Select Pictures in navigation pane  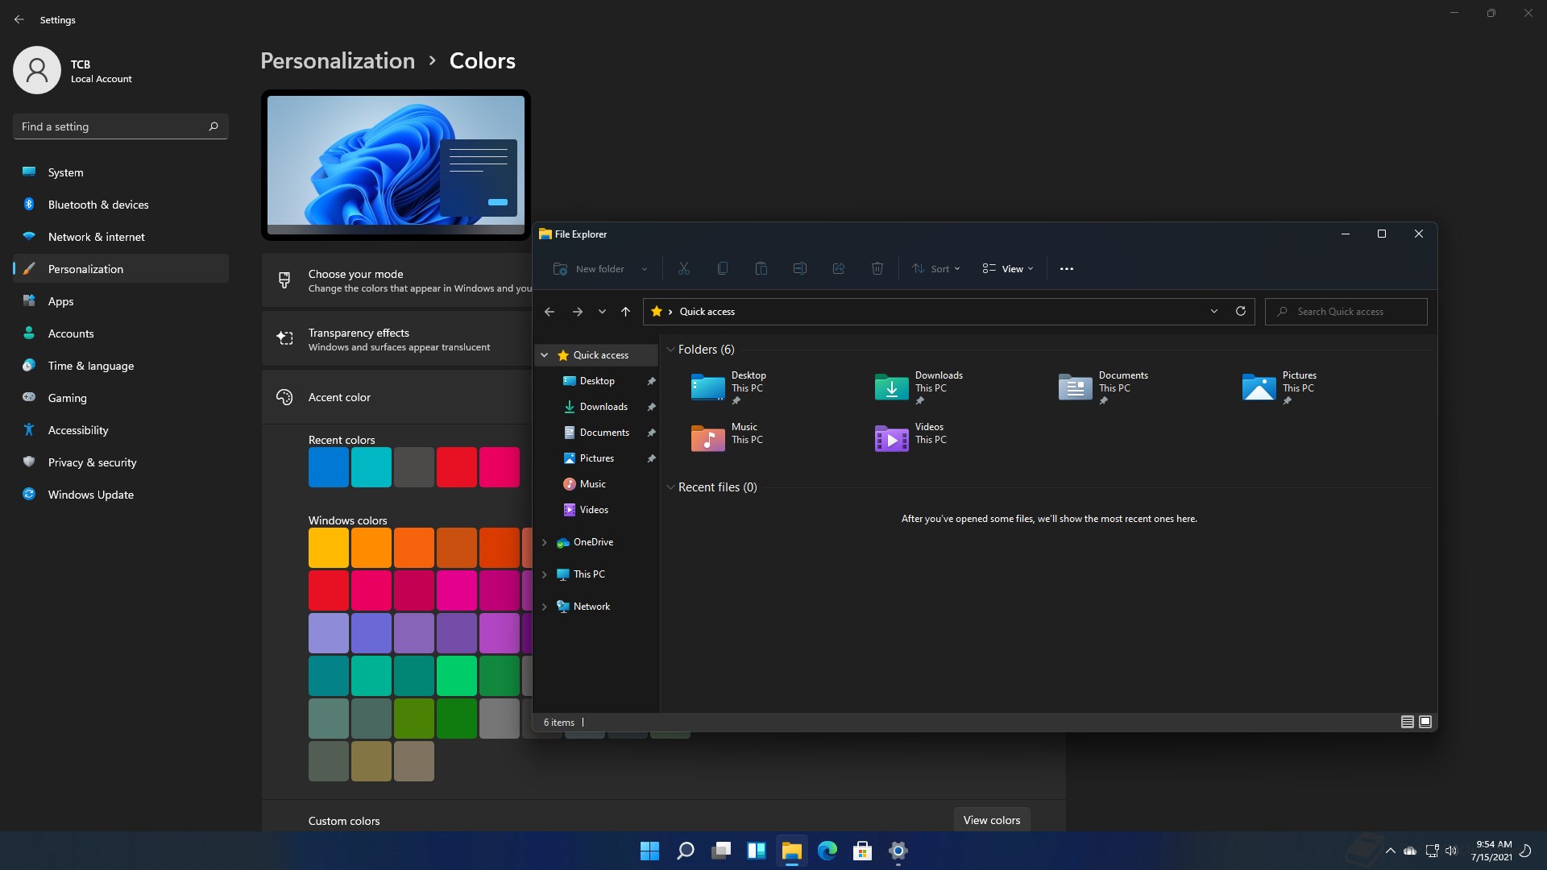pyautogui.click(x=597, y=458)
